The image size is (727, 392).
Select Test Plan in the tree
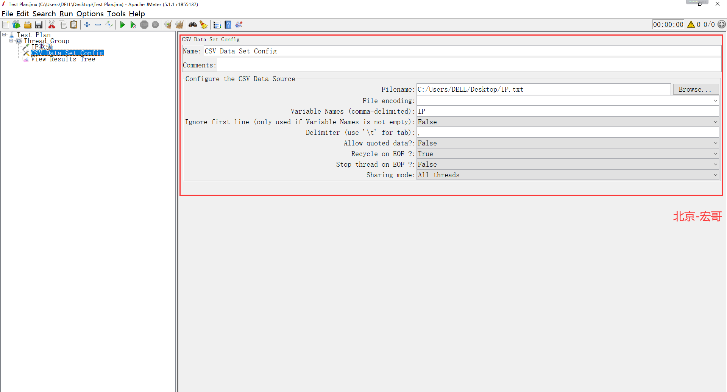tap(33, 35)
